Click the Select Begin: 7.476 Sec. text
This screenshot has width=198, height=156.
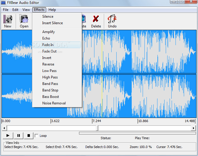[x=21, y=147]
